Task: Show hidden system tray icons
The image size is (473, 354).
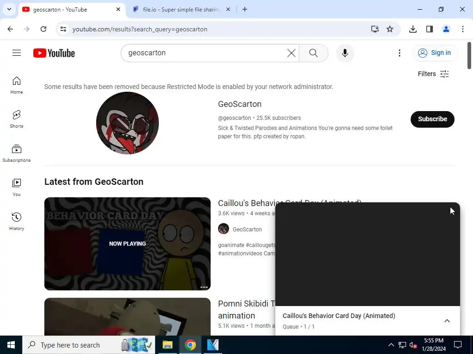Action: pyautogui.click(x=391, y=345)
